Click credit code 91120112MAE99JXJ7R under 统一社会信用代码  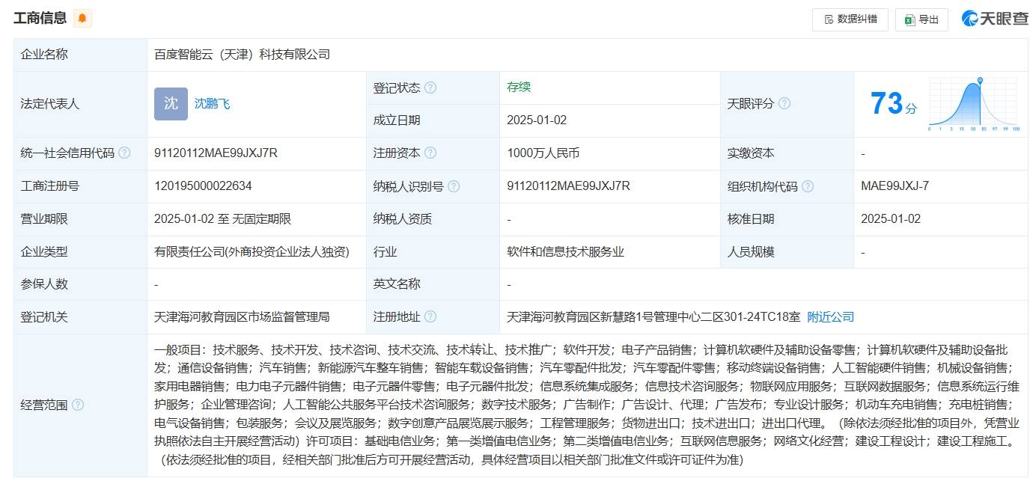coord(216,153)
